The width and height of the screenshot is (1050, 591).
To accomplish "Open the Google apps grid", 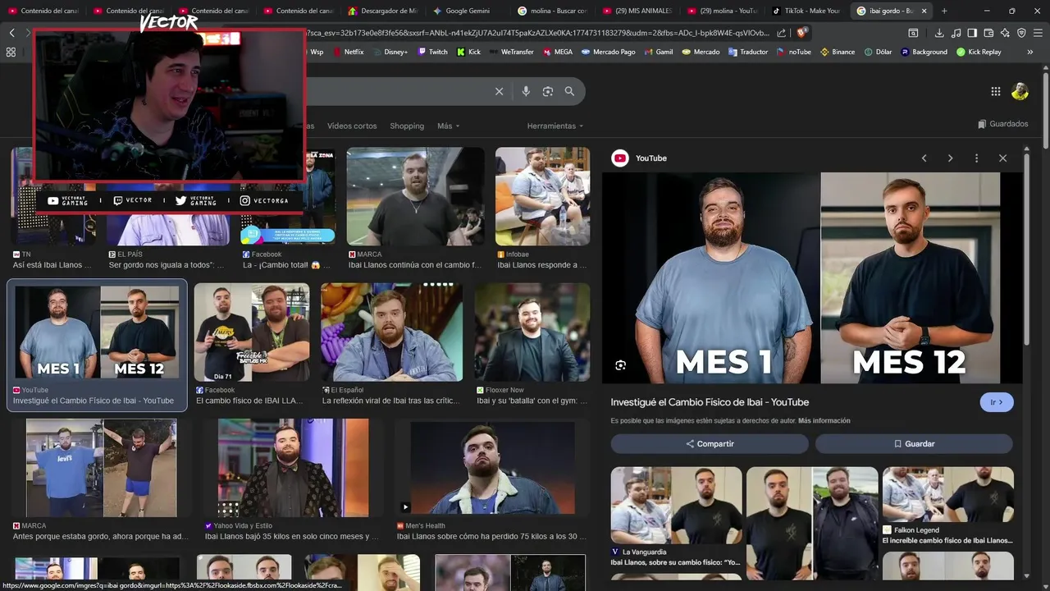I will tap(995, 91).
